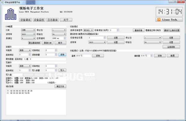
Task: Click the 读操作 起始地址 field
Action: click(24, 55)
